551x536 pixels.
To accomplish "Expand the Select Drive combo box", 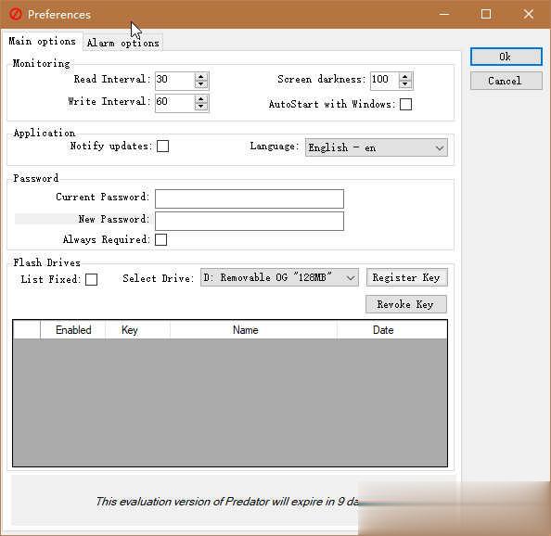I will [279, 278].
